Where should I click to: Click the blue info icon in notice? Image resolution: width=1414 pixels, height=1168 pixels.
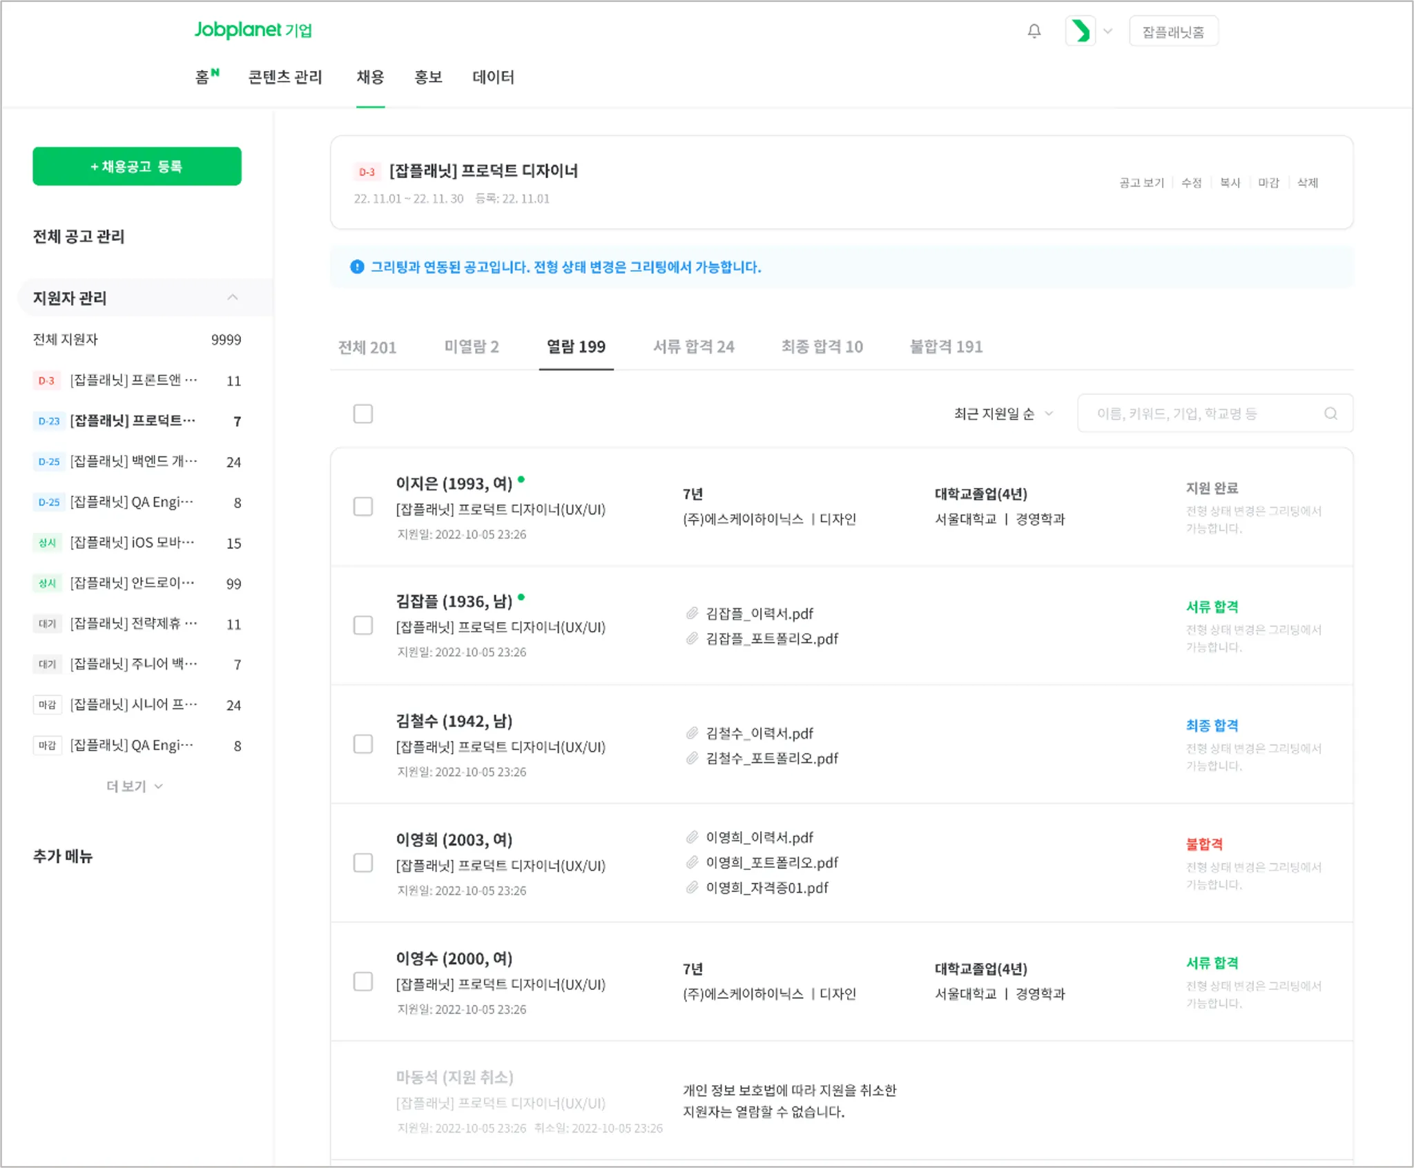357,267
